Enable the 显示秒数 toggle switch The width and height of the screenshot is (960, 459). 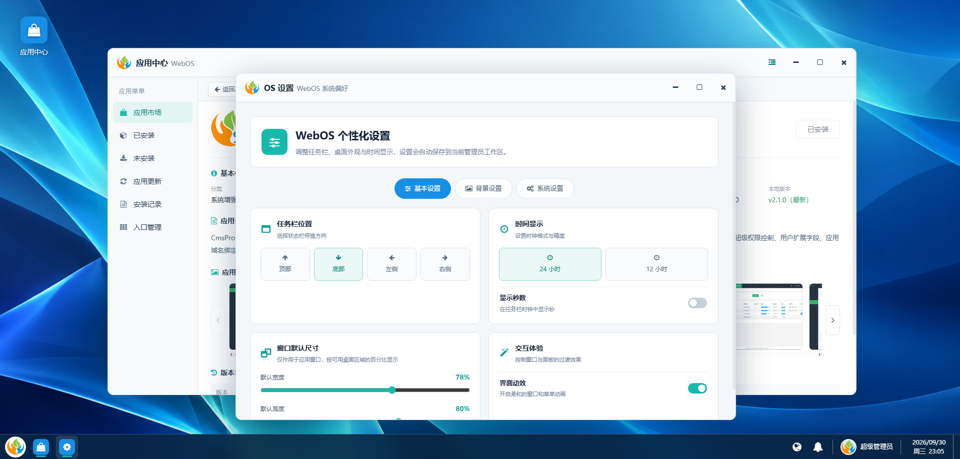point(697,303)
